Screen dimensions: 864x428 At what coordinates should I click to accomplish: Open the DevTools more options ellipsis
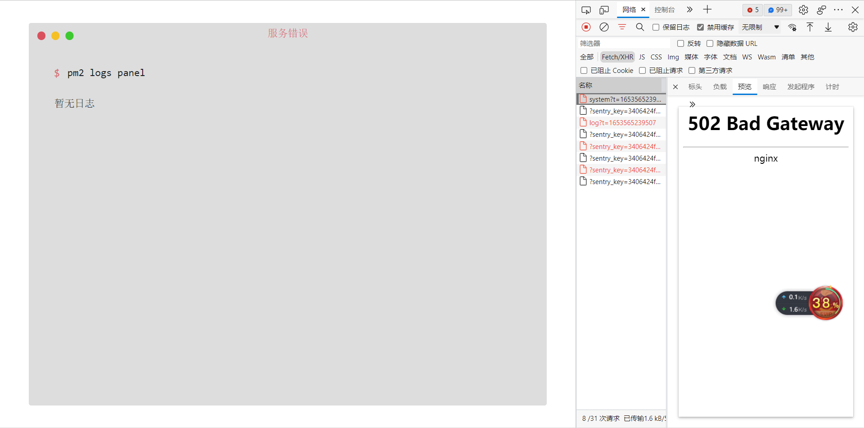(838, 10)
